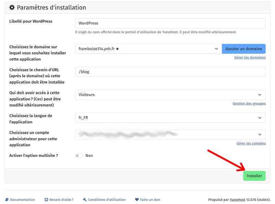This screenshot has width=275, height=204.
Task: Click the lifebuoy icon for Besoin d'aide
Action: coord(46,200)
